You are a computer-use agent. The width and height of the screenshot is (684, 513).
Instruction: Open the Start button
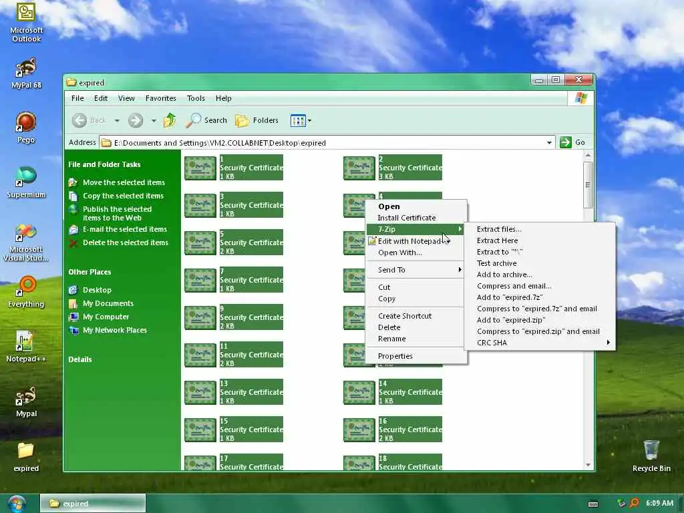pyautogui.click(x=17, y=504)
